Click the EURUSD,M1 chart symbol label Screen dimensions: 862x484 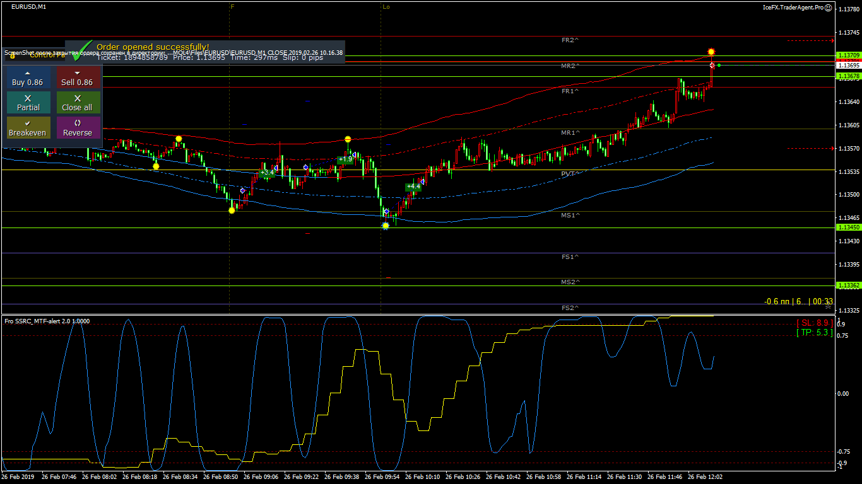[x=28, y=6]
